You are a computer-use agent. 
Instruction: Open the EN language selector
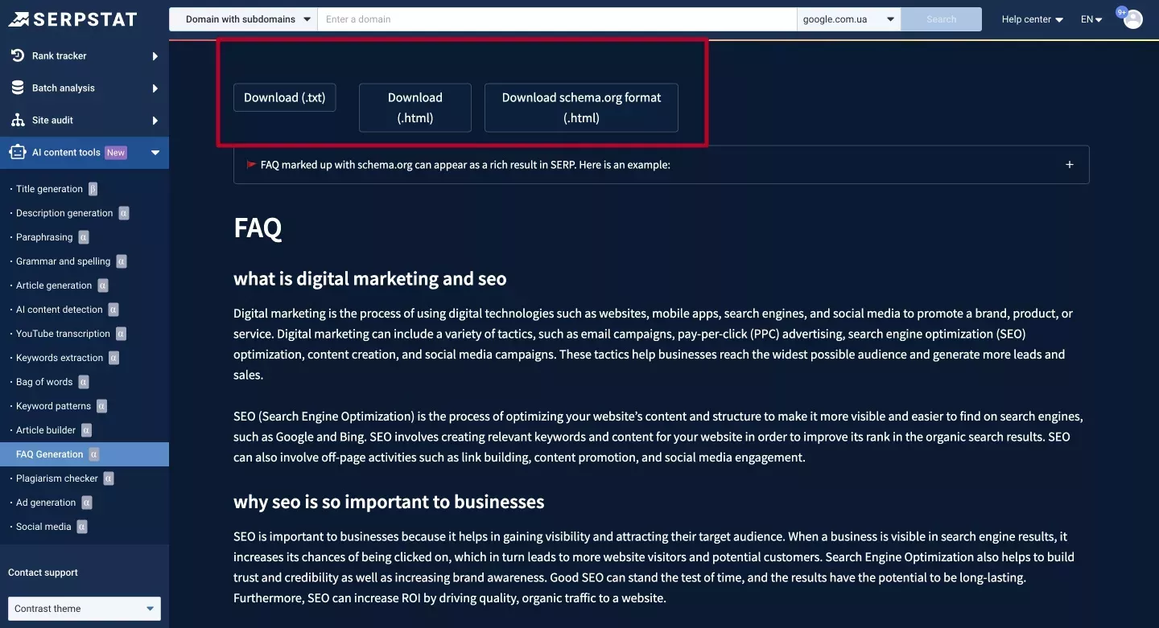tap(1091, 19)
